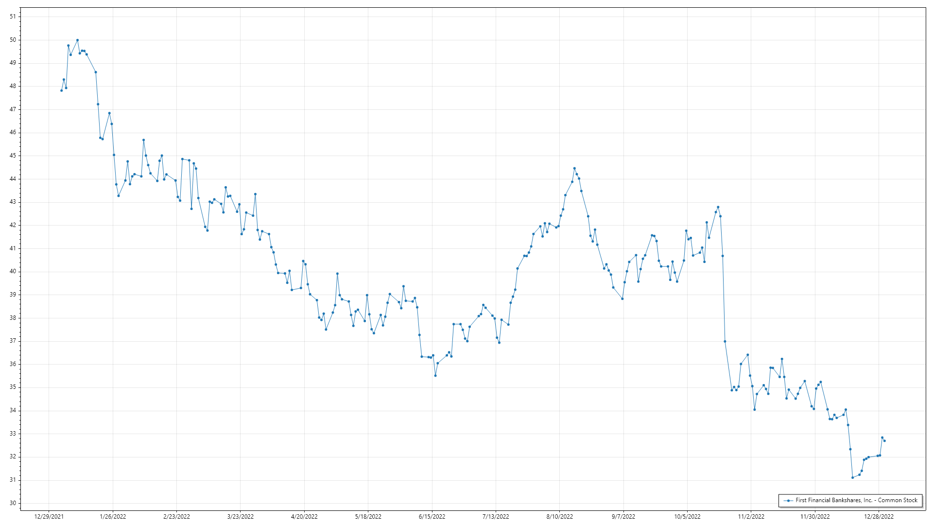Click the First Financial Bankshares legend label
This screenshot has width=933, height=525.
[x=856, y=500]
